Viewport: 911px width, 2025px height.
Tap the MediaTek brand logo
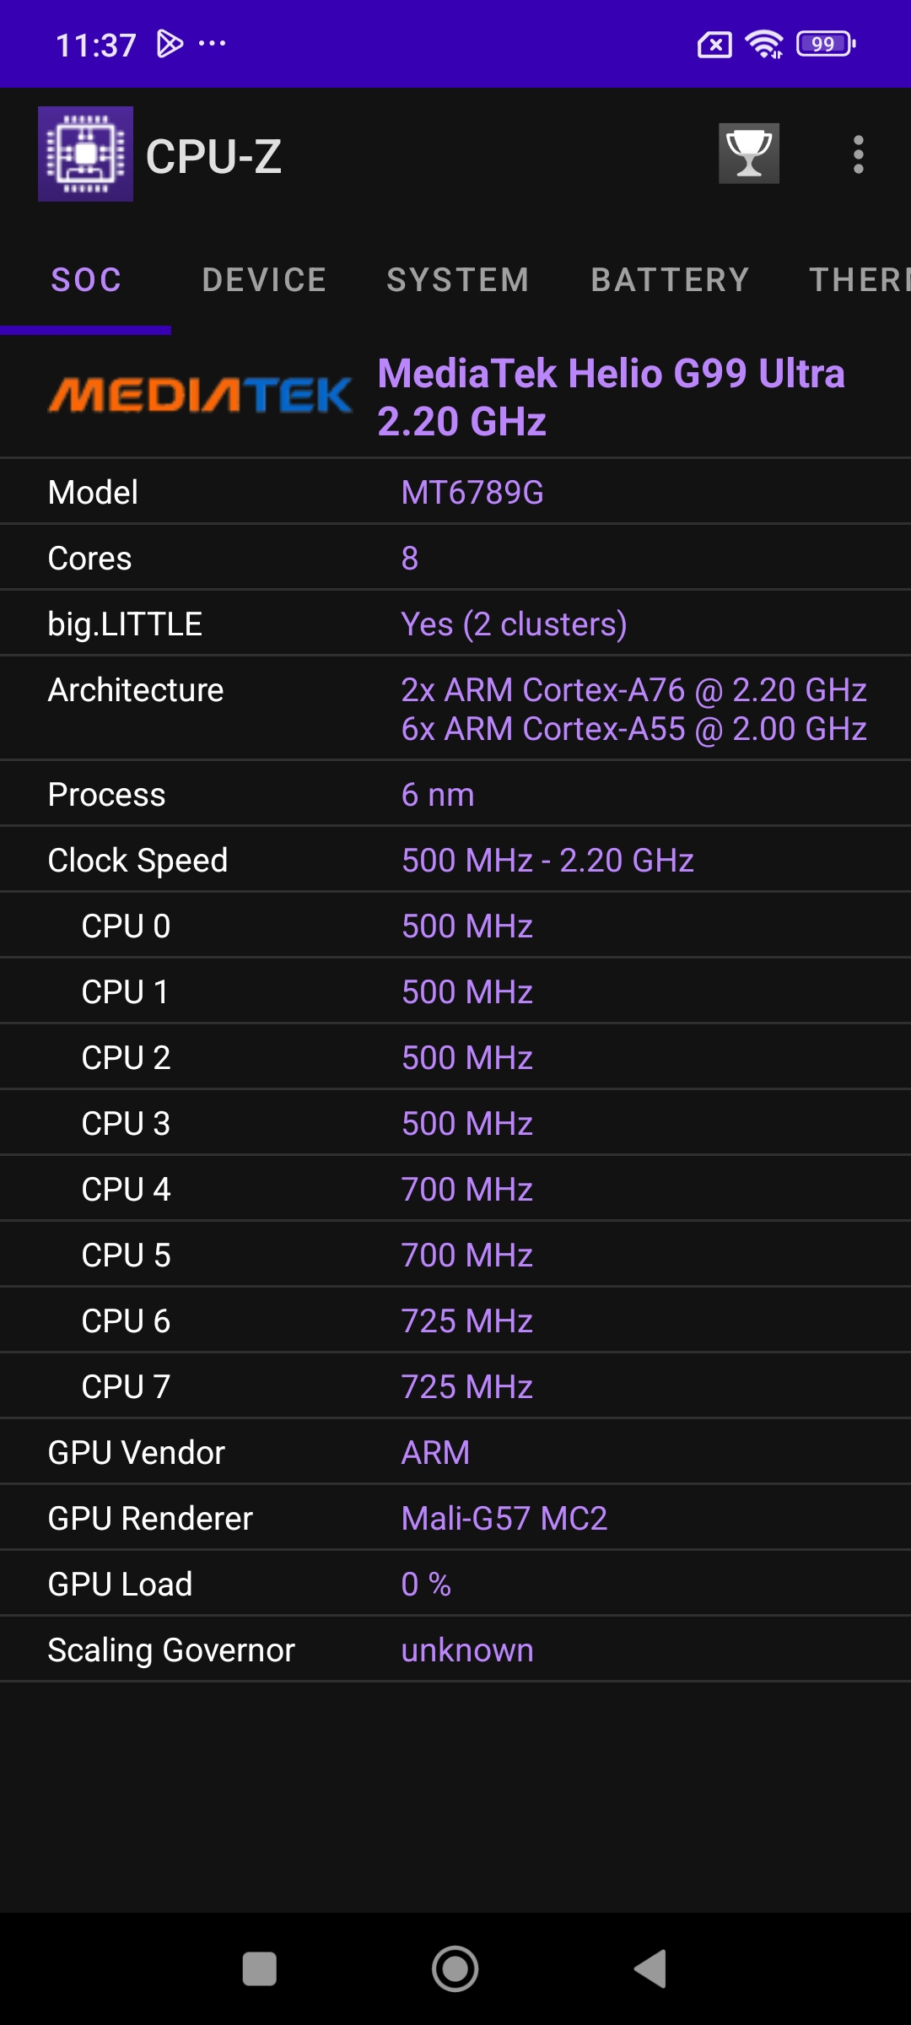click(201, 396)
